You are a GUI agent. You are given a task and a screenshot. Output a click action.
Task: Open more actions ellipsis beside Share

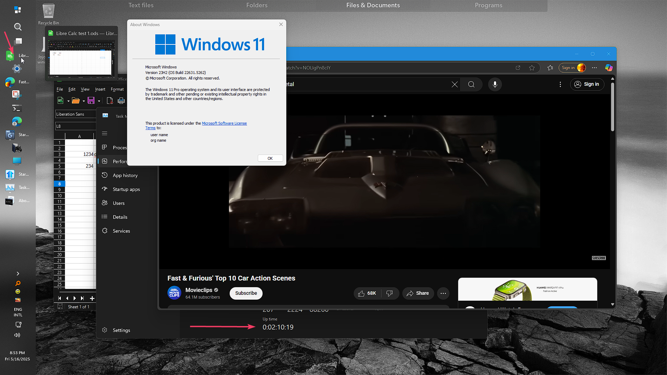(443, 293)
